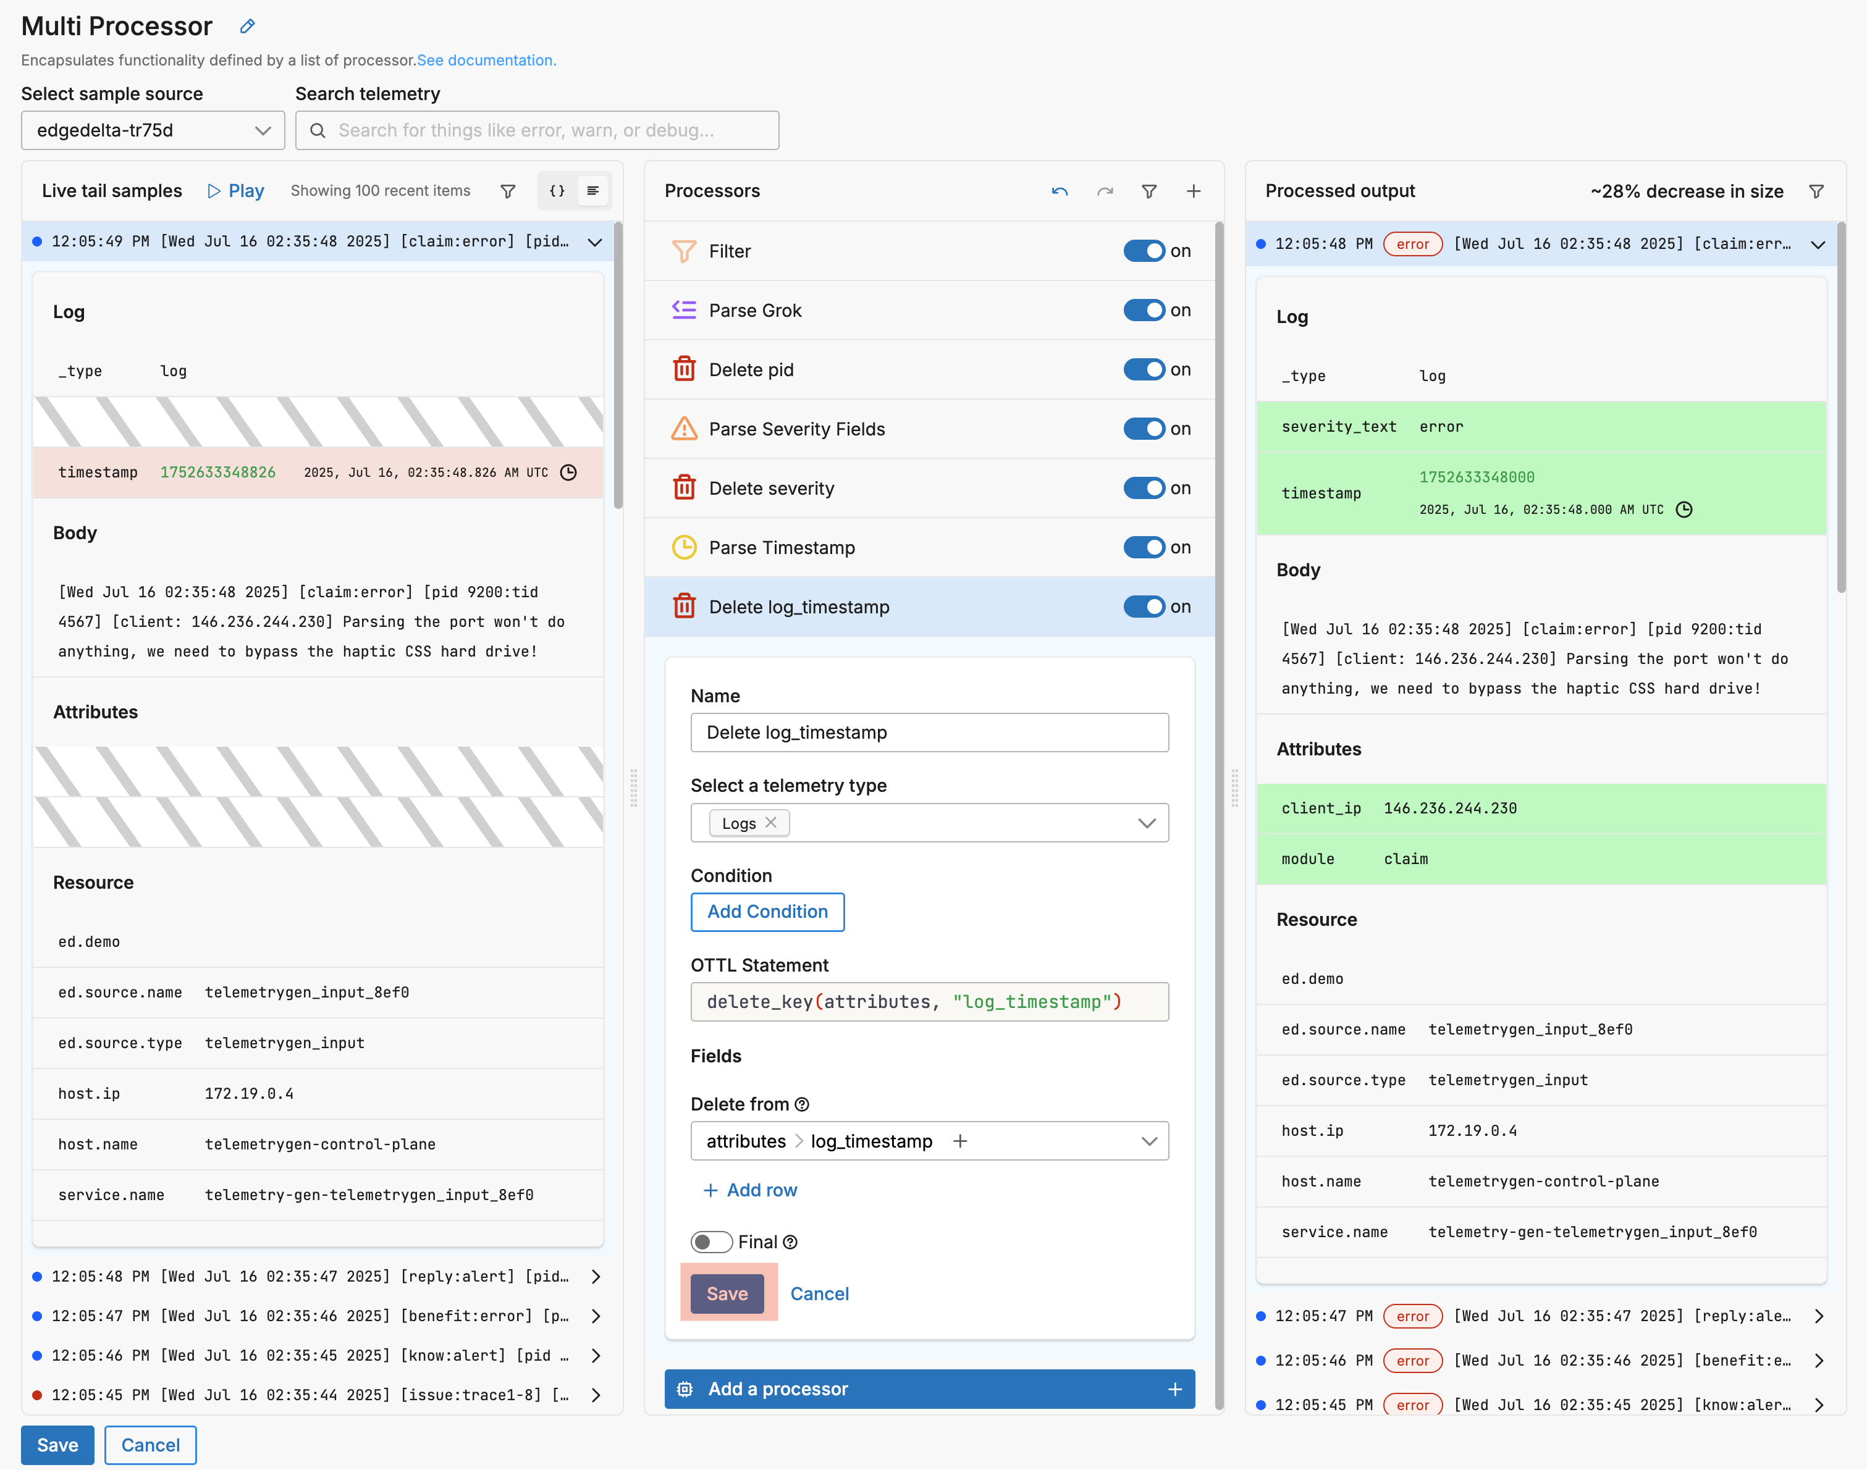Viewport: 1867px width, 1470px height.
Task: Click the plus after log_timestamp path
Action: [961, 1141]
